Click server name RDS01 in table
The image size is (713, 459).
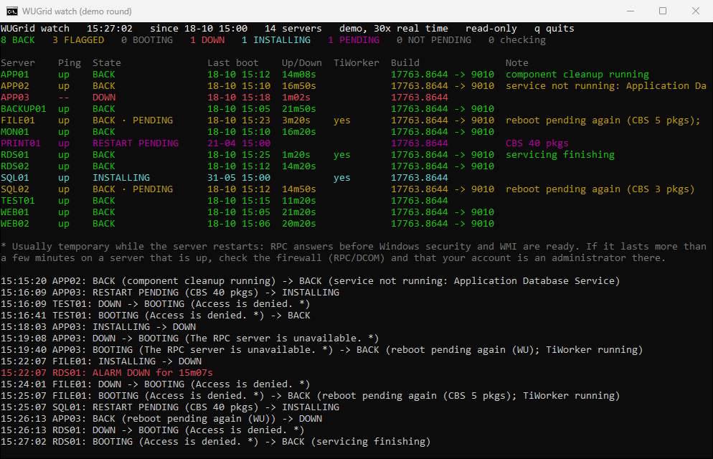click(x=15, y=155)
